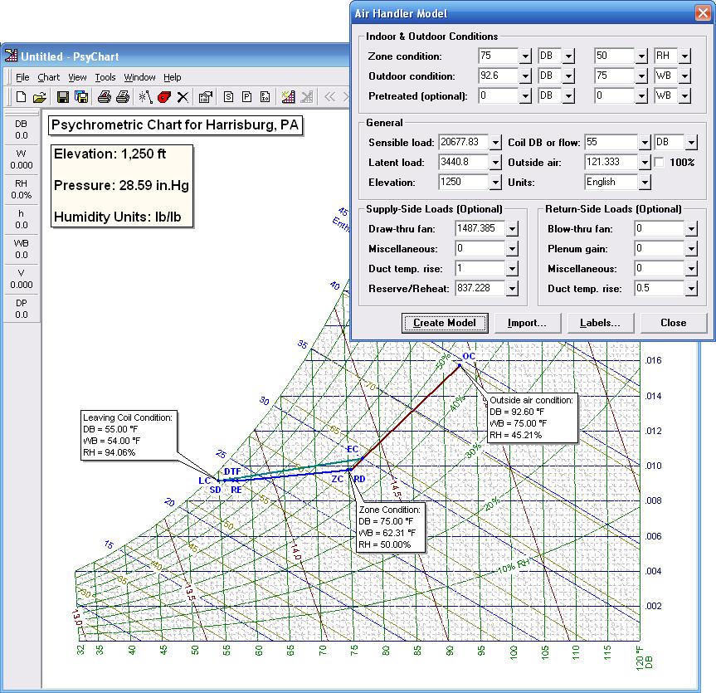Expand Zone condition RH unit dropdown
Image resolution: width=716 pixels, height=693 pixels.
(x=684, y=56)
